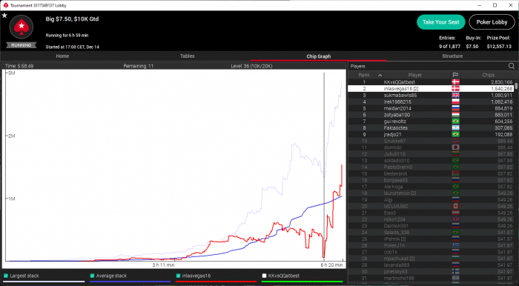Select player Irek1986216 in the list
This screenshot has width=519, height=286.
[x=431, y=102]
